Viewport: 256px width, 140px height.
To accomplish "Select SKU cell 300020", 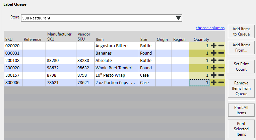I will click(13, 68).
